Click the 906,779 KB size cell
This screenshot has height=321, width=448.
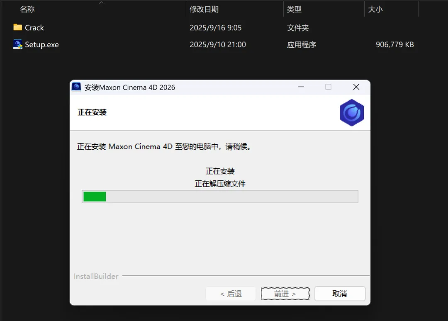(x=394, y=44)
